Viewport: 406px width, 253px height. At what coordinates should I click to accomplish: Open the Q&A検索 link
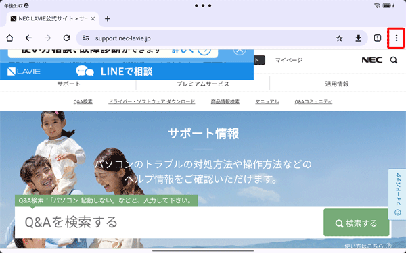pos(83,101)
